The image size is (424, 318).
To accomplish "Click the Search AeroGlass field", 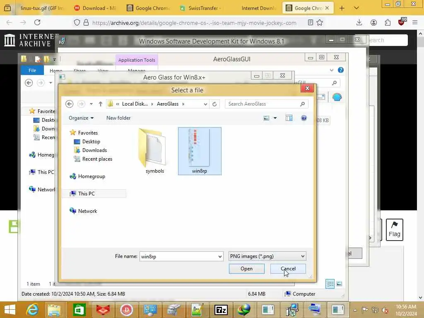I will pos(266,104).
